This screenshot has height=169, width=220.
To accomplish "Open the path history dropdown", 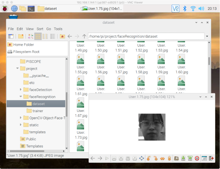I will pyautogui.click(x=207, y=36).
